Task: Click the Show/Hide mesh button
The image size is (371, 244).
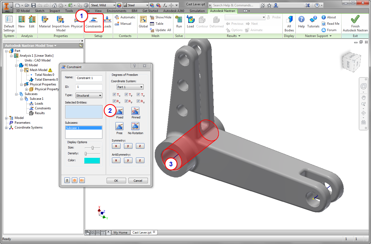Action: click(x=161, y=17)
